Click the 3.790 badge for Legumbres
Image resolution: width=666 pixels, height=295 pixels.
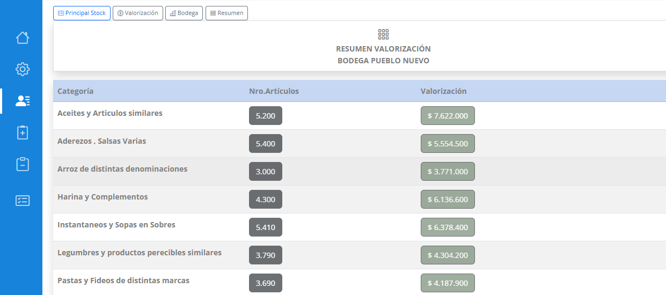[266, 255]
